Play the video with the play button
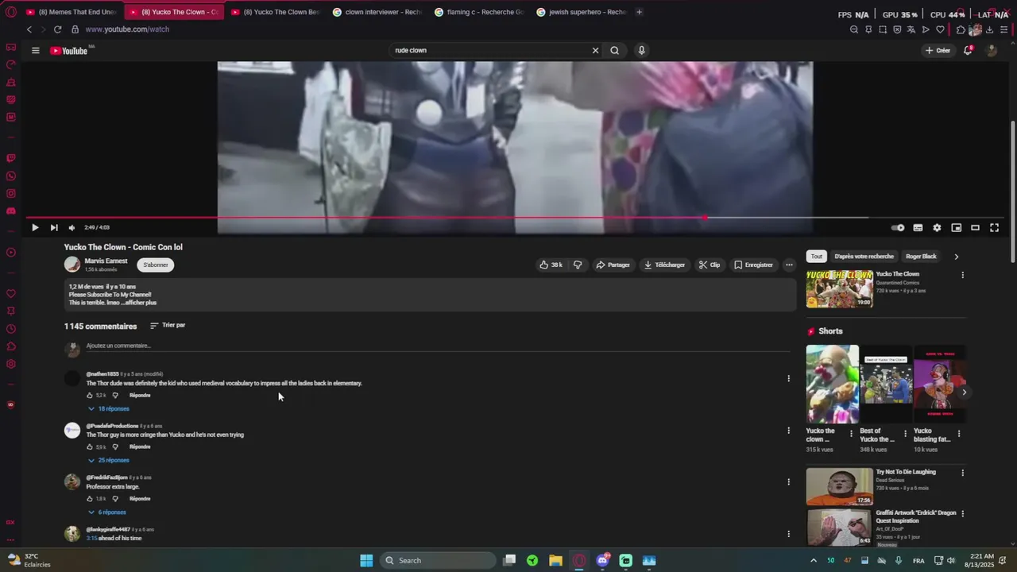Screen dimensions: 1017x572 [35, 228]
